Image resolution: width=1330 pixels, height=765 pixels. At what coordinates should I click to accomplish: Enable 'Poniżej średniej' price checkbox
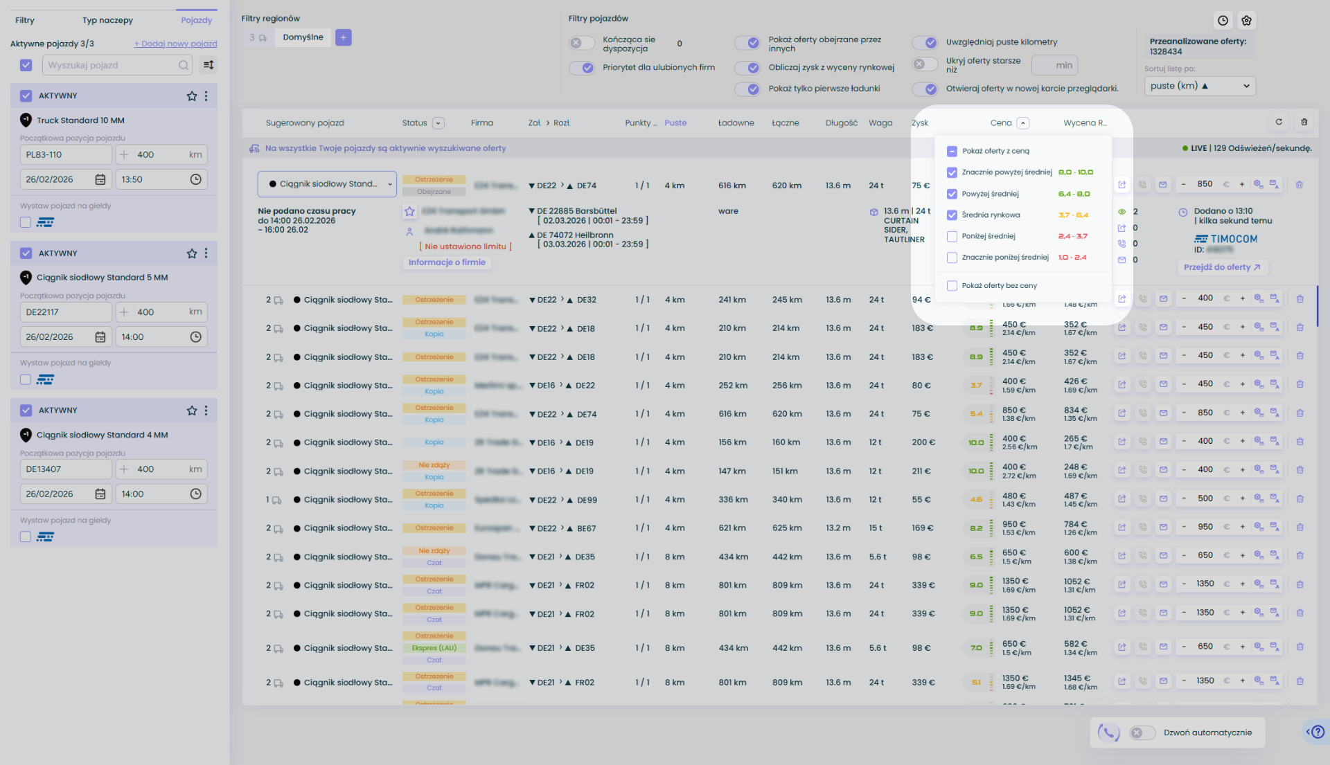coord(952,236)
